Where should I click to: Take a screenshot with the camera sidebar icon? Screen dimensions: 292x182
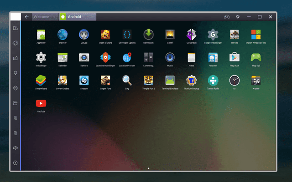click(x=15, y=58)
